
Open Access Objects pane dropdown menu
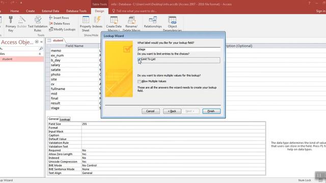pyautogui.click(x=37, y=42)
